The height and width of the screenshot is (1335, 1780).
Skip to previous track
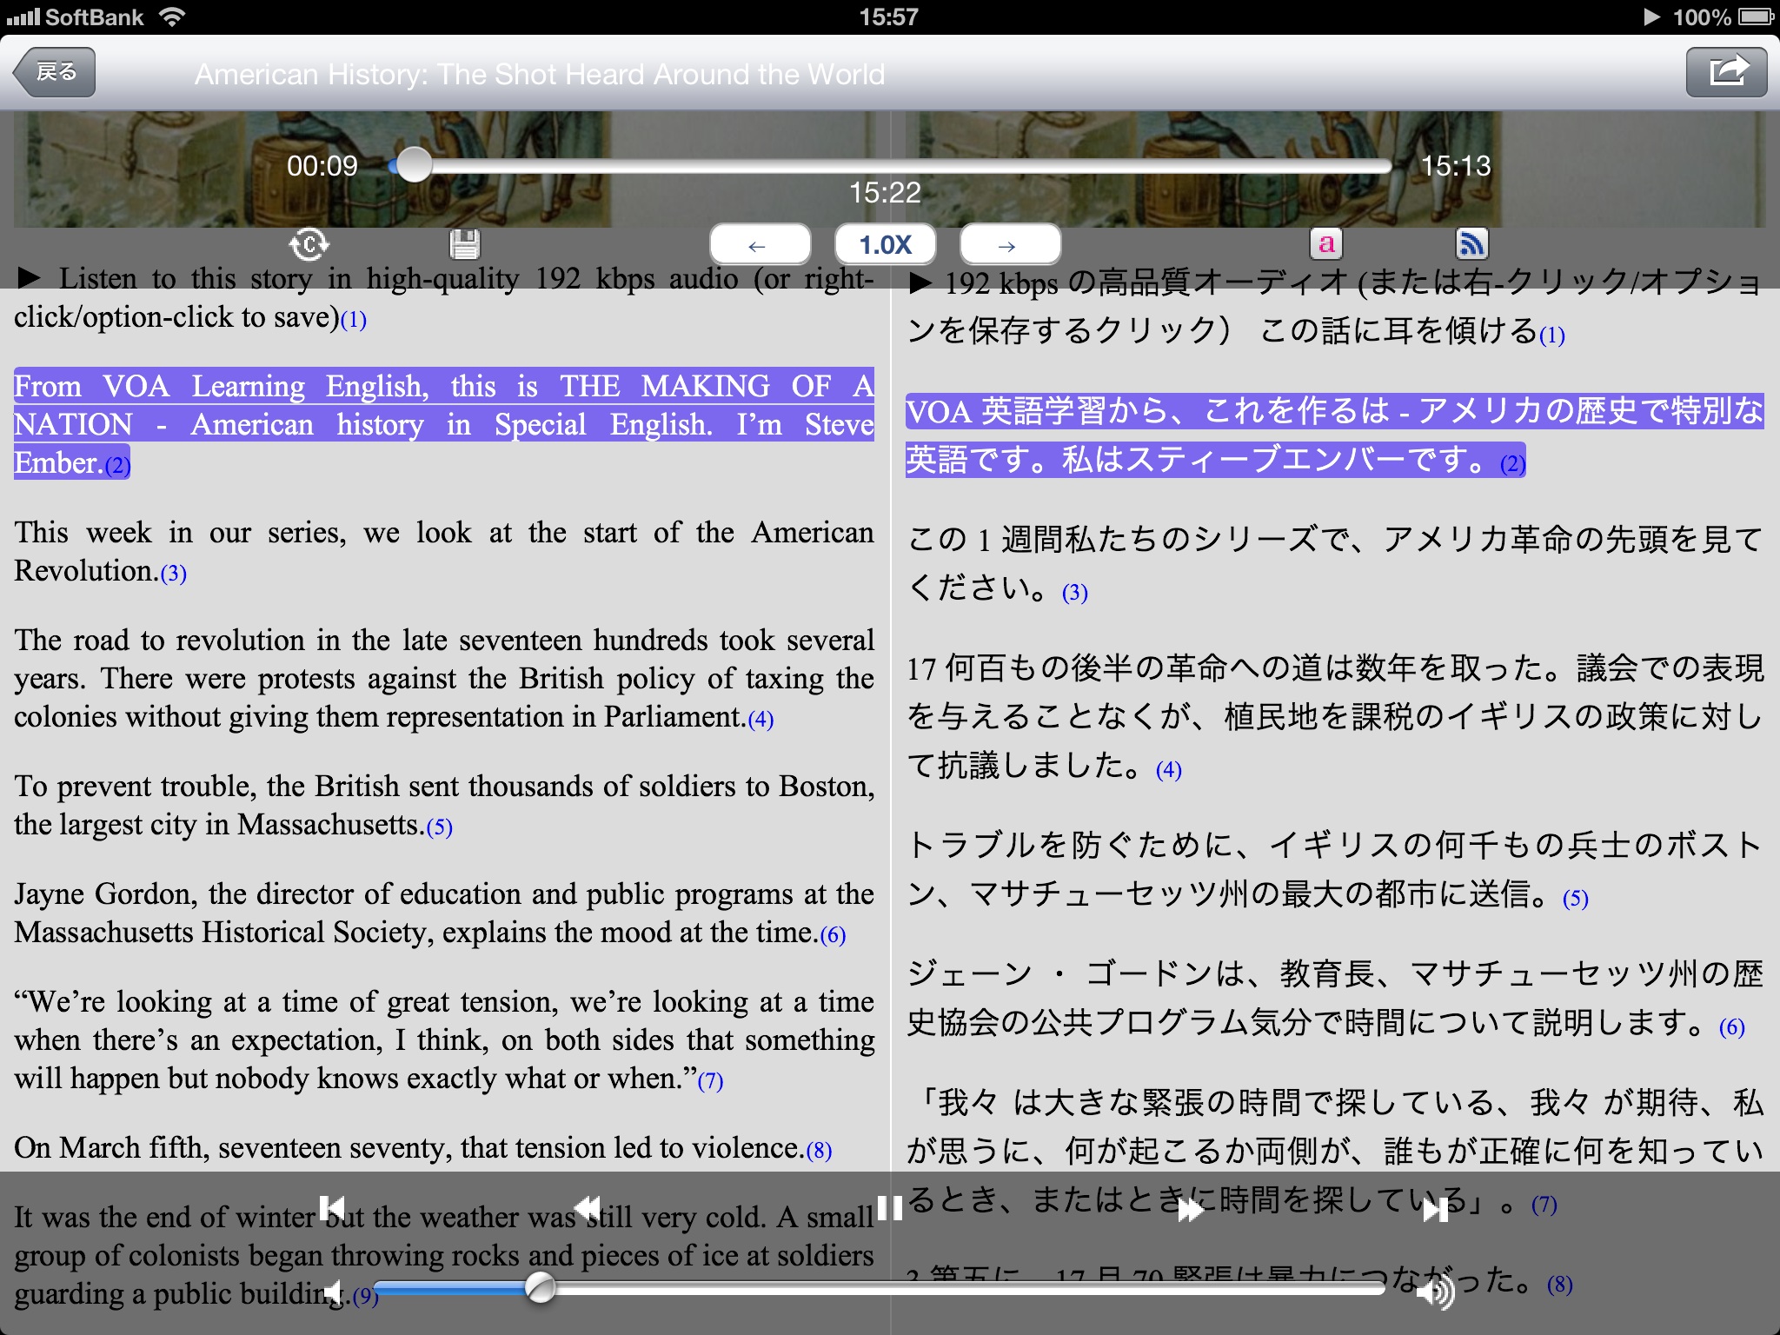pyautogui.click(x=332, y=1208)
